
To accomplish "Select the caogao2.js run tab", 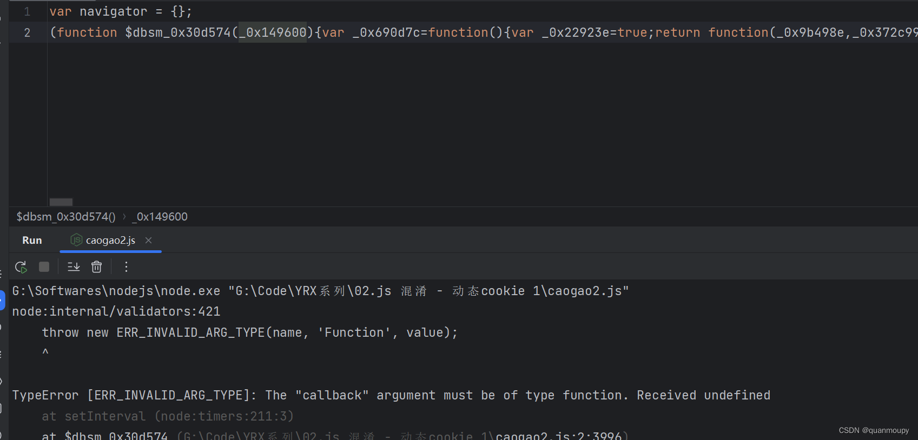I will click(x=110, y=241).
